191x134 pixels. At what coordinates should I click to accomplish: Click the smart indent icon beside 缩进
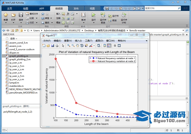63,23
